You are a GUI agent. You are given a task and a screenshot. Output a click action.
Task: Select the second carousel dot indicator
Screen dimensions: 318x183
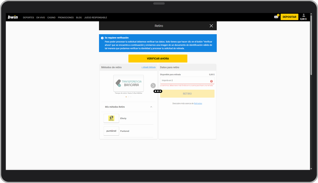pos(128,97)
